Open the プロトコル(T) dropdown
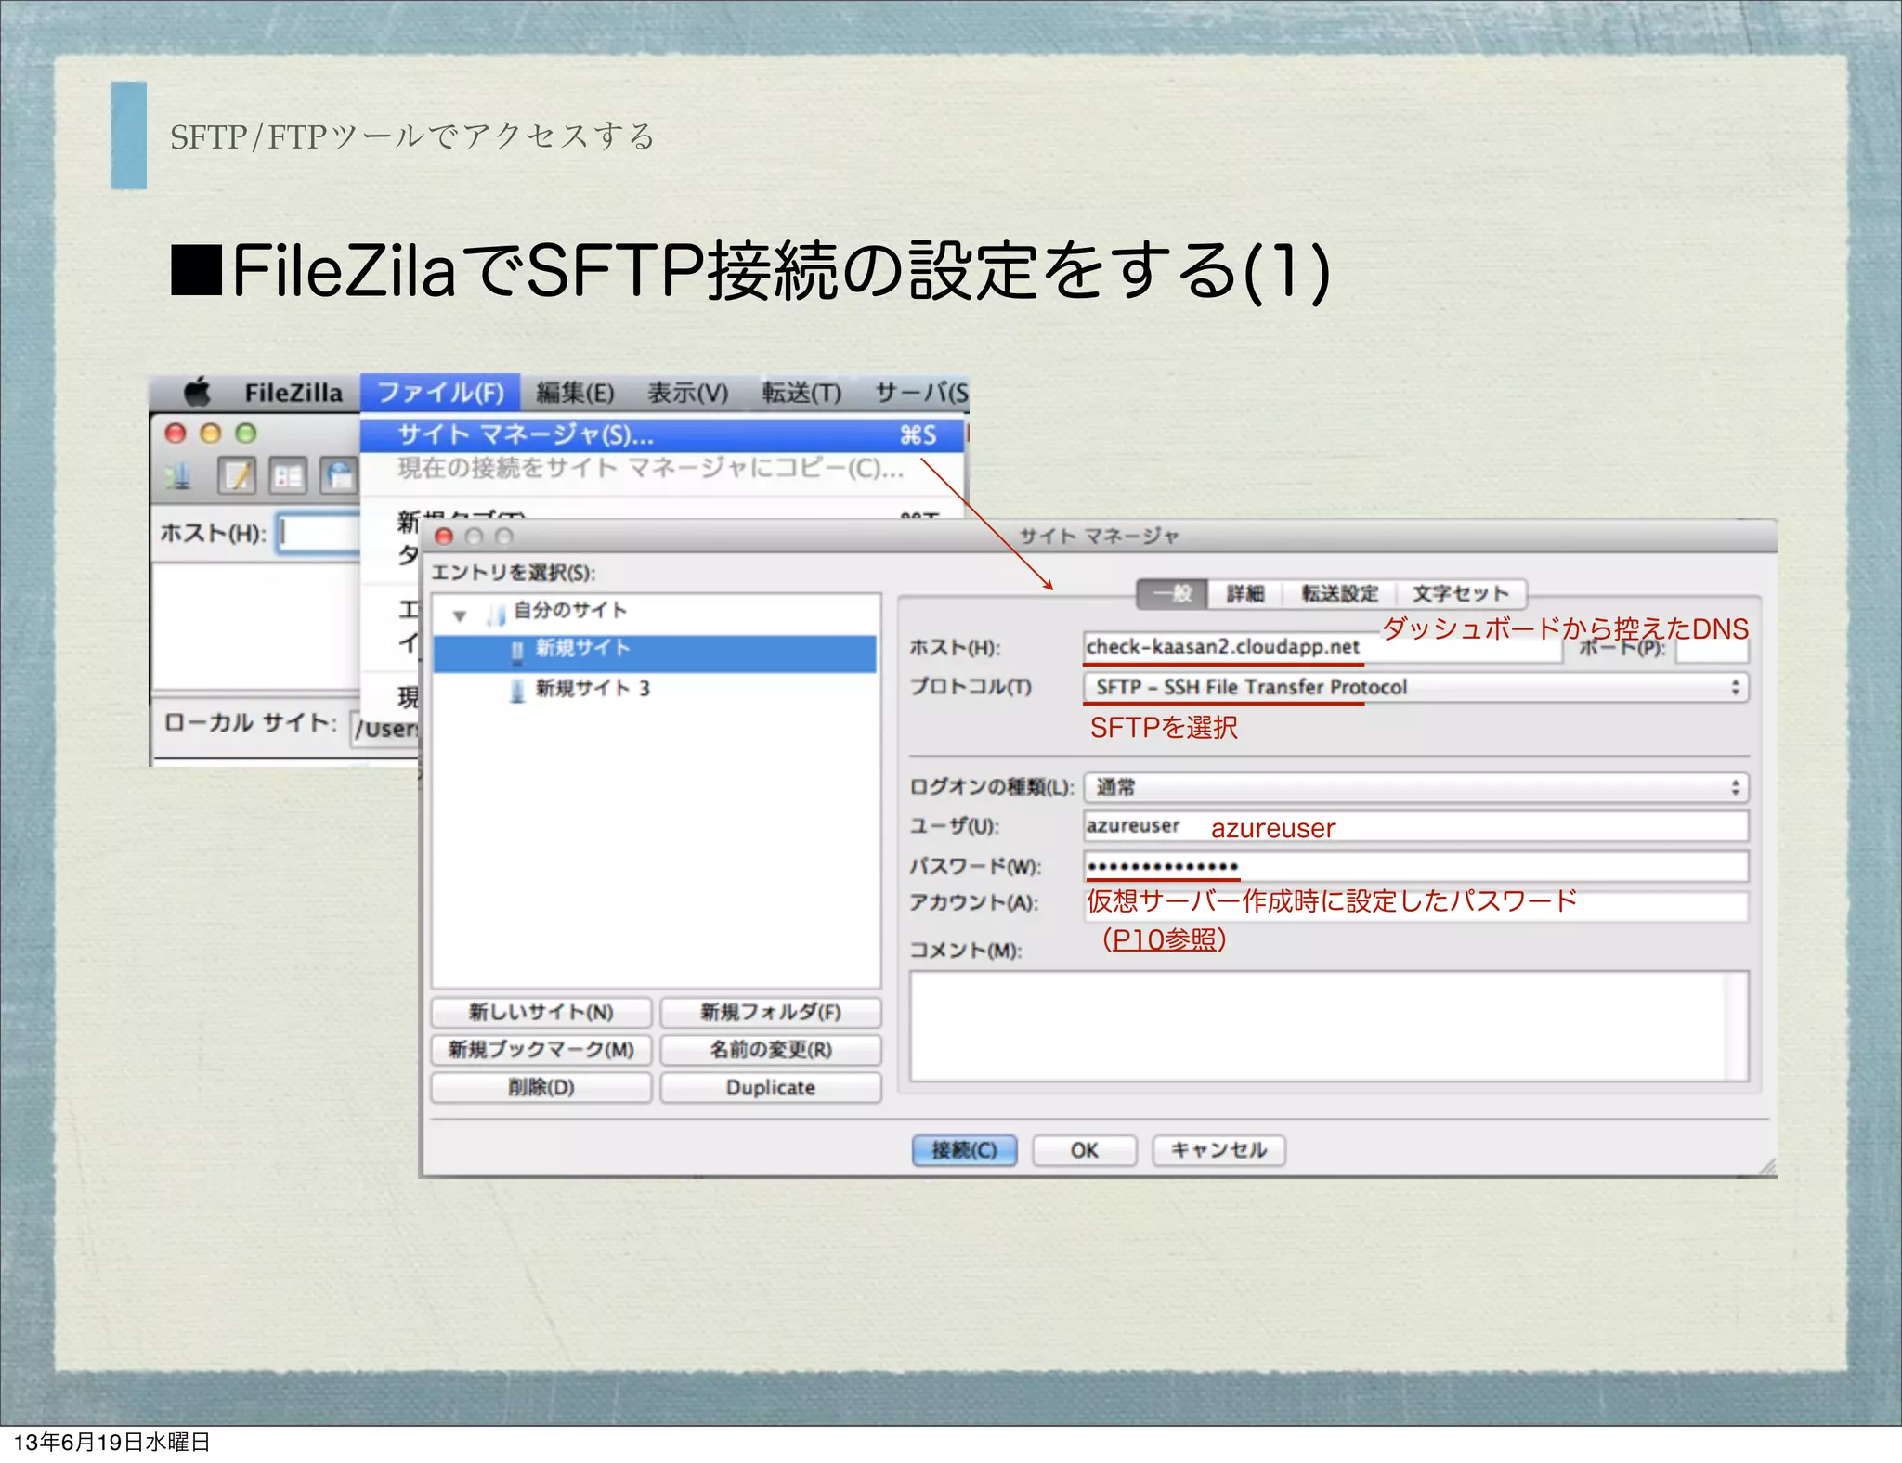The image size is (1902, 1463). (x=1415, y=687)
